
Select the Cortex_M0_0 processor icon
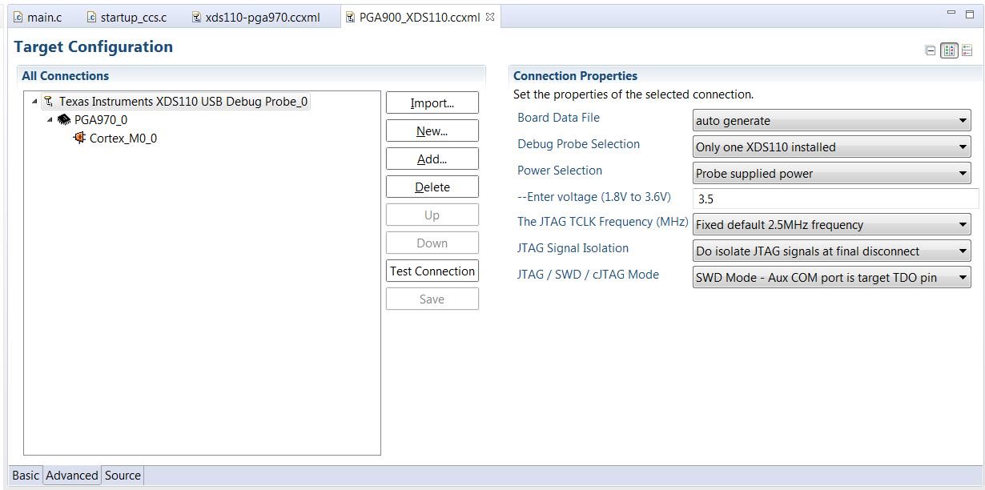pos(80,136)
